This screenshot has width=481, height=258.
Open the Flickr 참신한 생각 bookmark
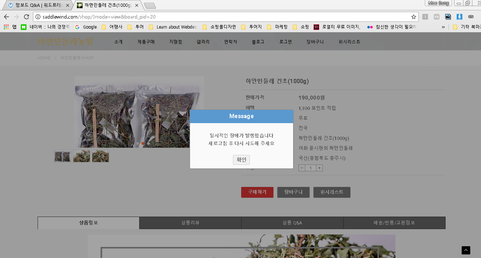coord(392,27)
